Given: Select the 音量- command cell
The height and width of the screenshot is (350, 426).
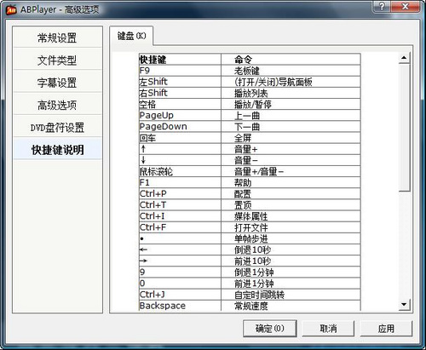Looking at the screenshot, I should [291, 160].
